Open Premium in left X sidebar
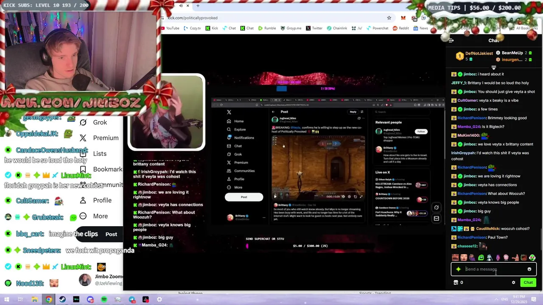The width and height of the screenshot is (543, 305). (100, 138)
